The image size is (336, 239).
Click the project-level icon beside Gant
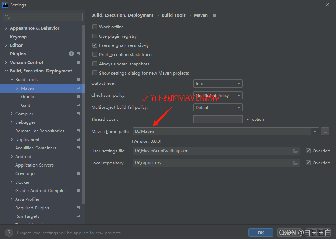pos(78,105)
